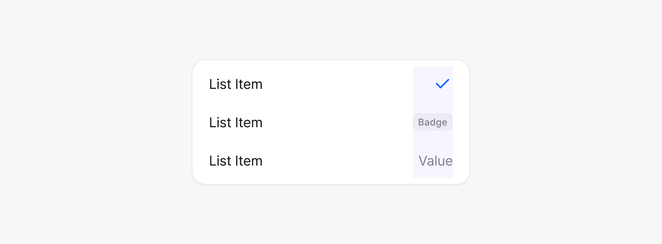
Task: Select the third List Item label
Action: [x=236, y=161]
